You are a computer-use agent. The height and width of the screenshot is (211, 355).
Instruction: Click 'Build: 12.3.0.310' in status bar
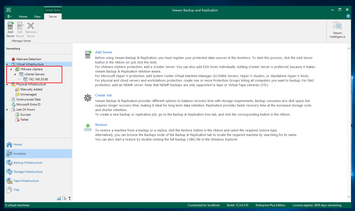point(238,205)
